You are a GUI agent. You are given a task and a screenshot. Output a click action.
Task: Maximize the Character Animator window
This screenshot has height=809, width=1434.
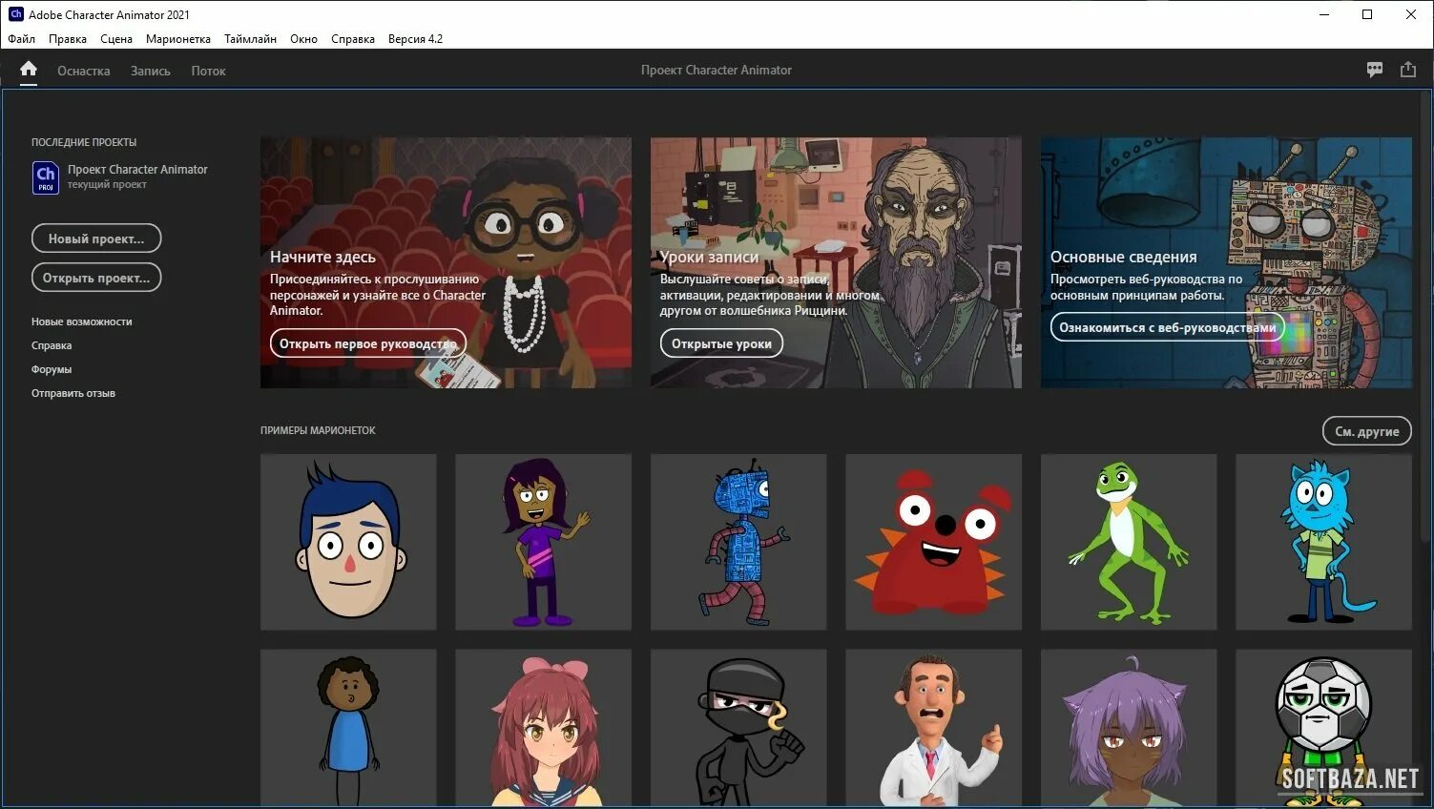click(1367, 14)
